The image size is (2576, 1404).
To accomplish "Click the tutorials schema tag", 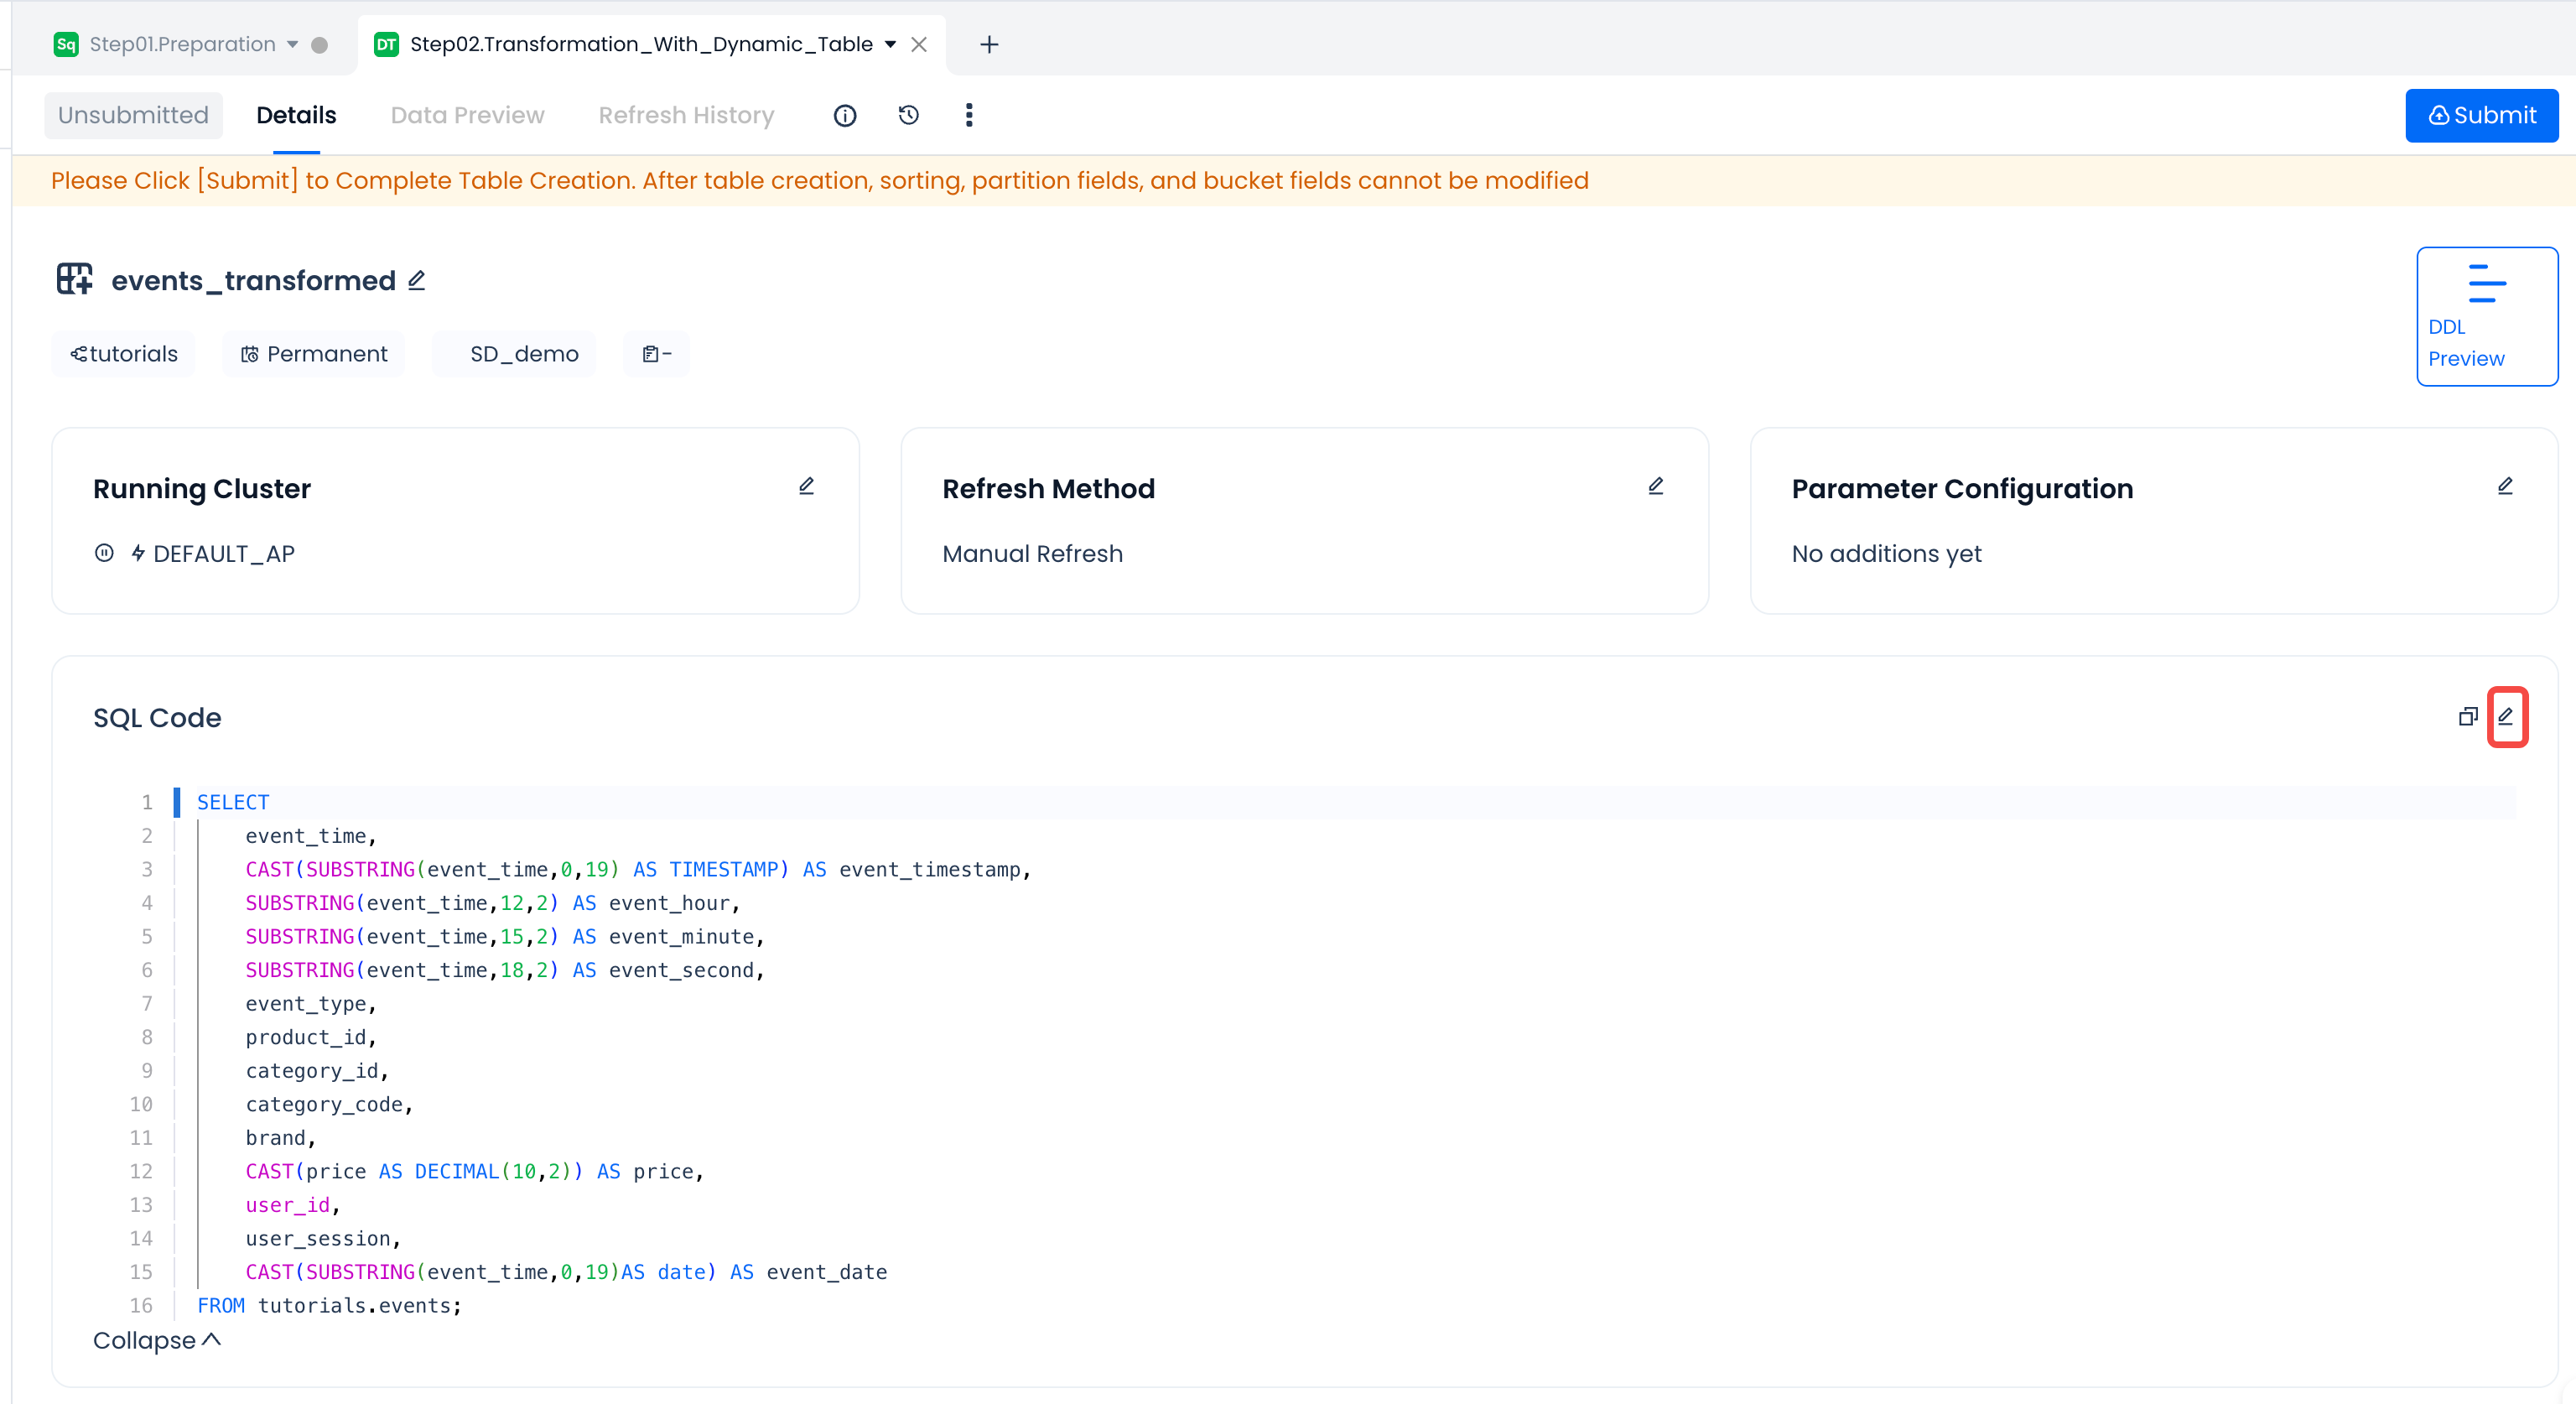I will (124, 354).
